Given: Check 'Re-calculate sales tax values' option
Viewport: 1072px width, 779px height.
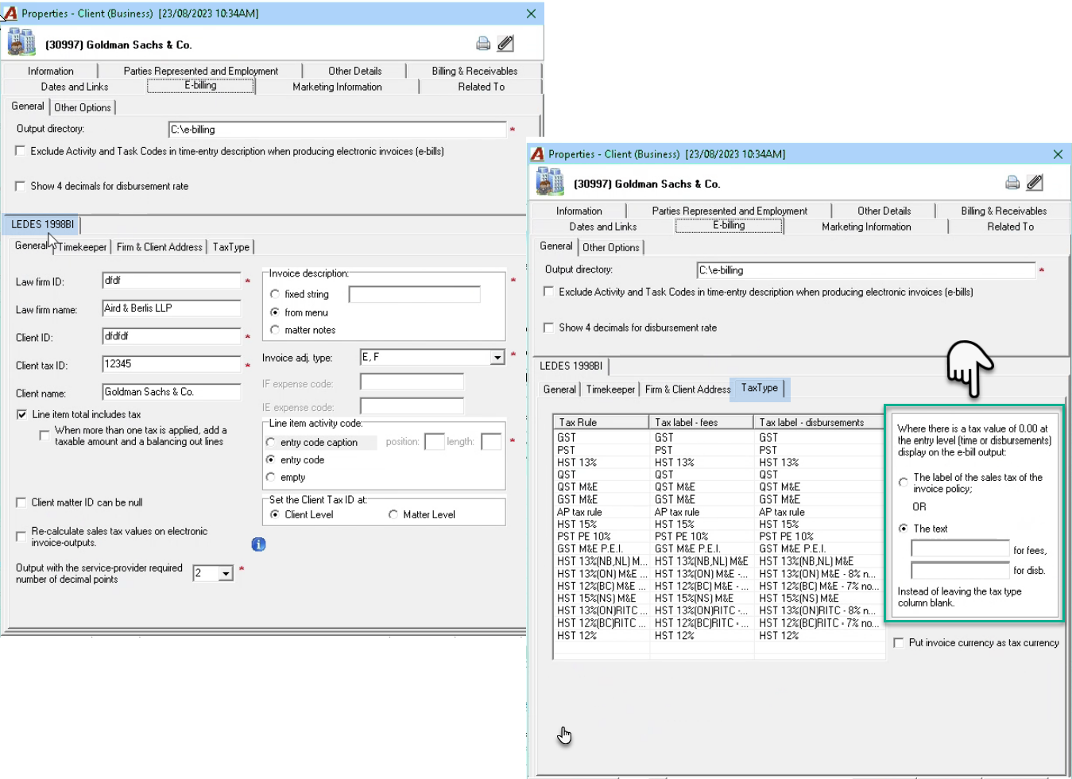Looking at the screenshot, I should (21, 537).
